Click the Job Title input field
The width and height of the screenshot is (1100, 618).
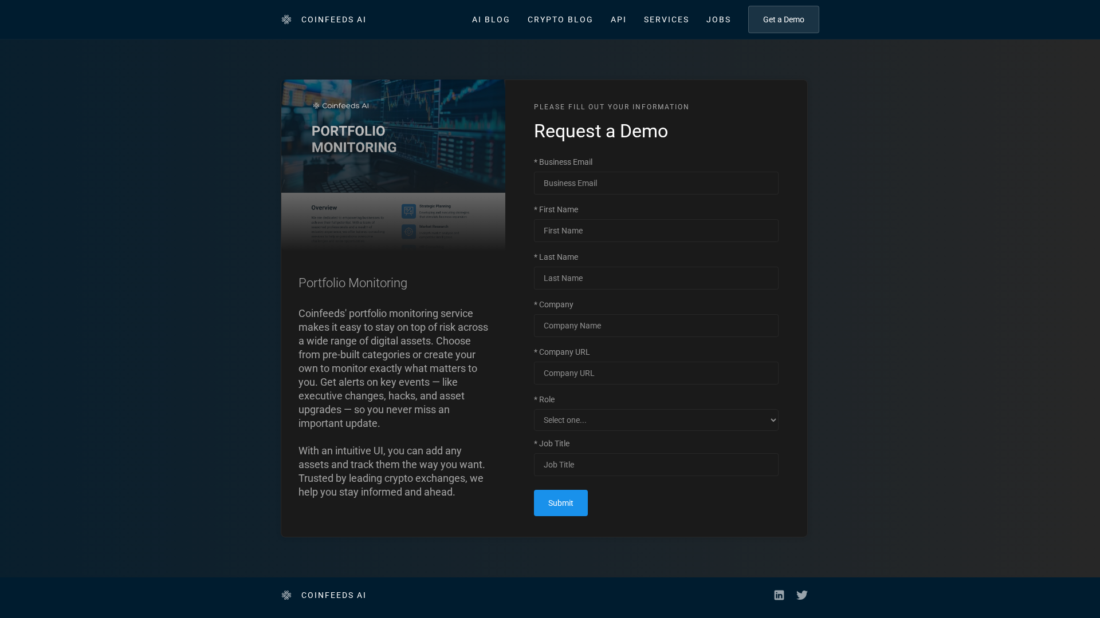click(x=656, y=465)
